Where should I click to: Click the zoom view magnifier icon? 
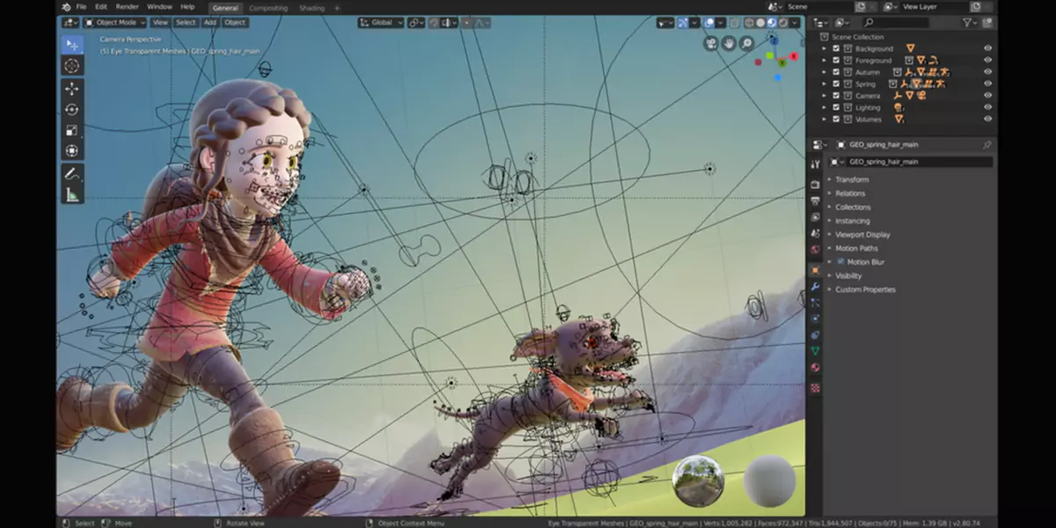(x=747, y=43)
